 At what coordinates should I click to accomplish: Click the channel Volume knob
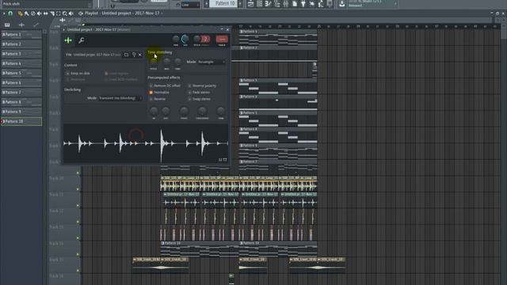[x=185, y=39]
